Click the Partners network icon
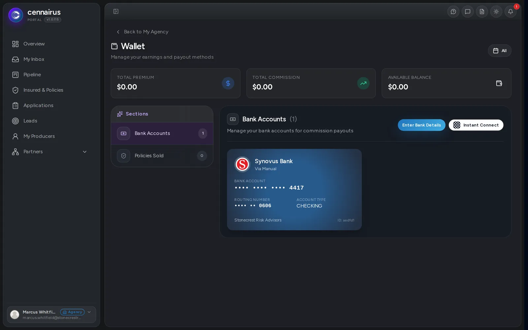The image size is (528, 330). 15,152
